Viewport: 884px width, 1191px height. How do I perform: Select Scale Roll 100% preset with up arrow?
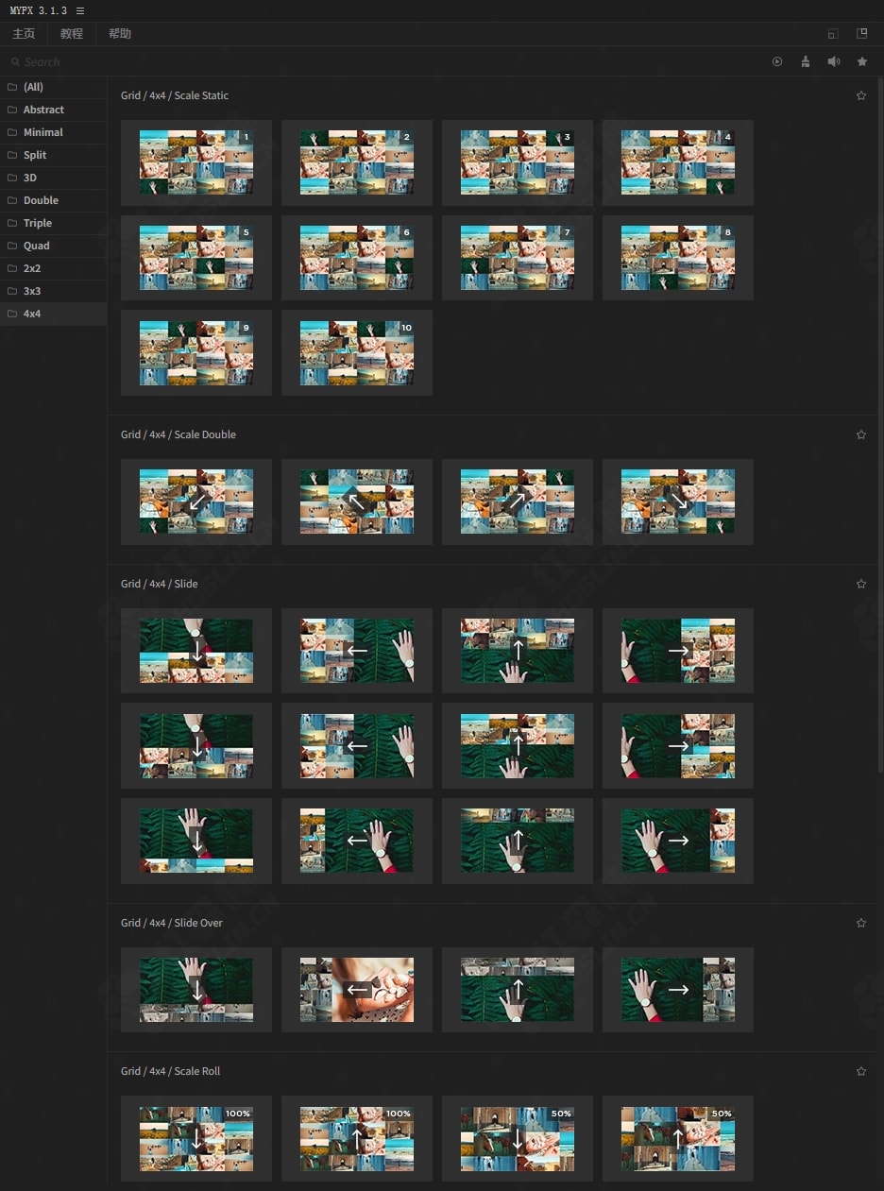(x=357, y=1138)
